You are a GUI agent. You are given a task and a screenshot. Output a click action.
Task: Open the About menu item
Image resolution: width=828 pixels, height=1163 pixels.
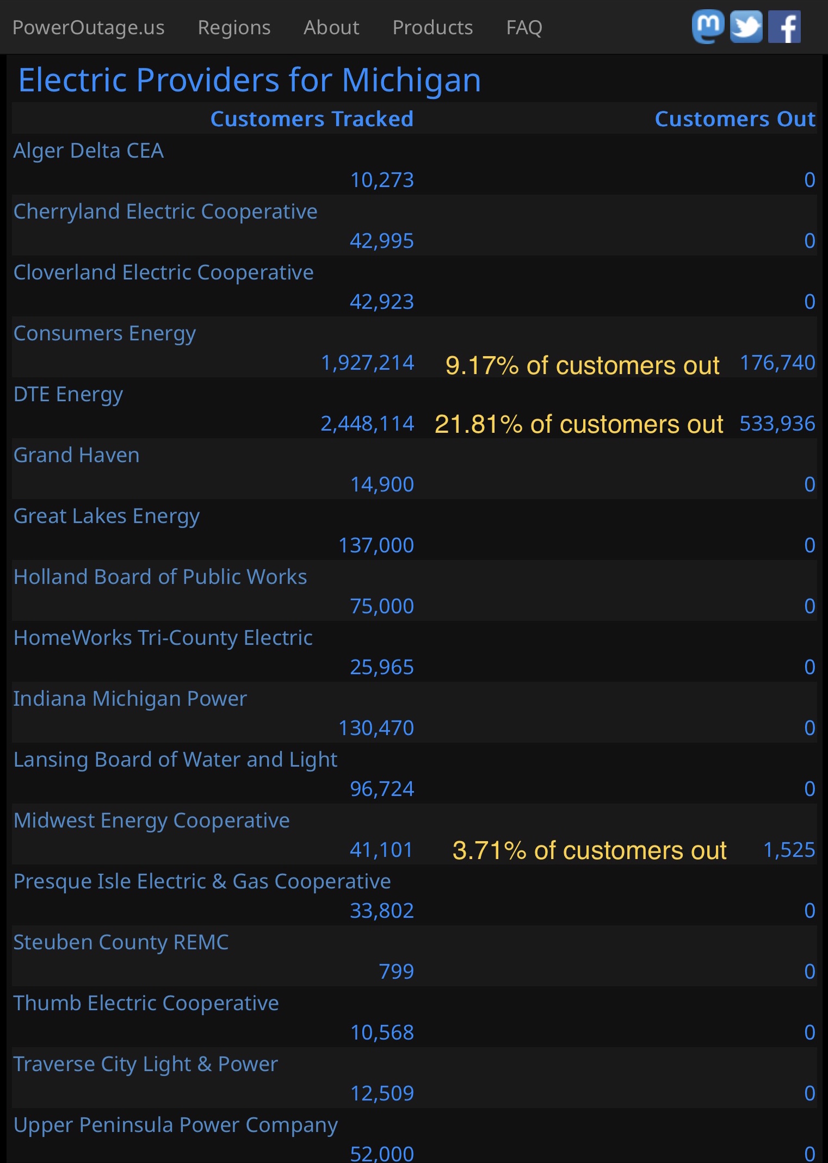click(331, 28)
